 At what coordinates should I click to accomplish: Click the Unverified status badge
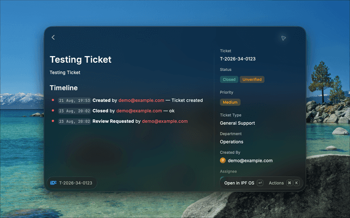click(252, 80)
